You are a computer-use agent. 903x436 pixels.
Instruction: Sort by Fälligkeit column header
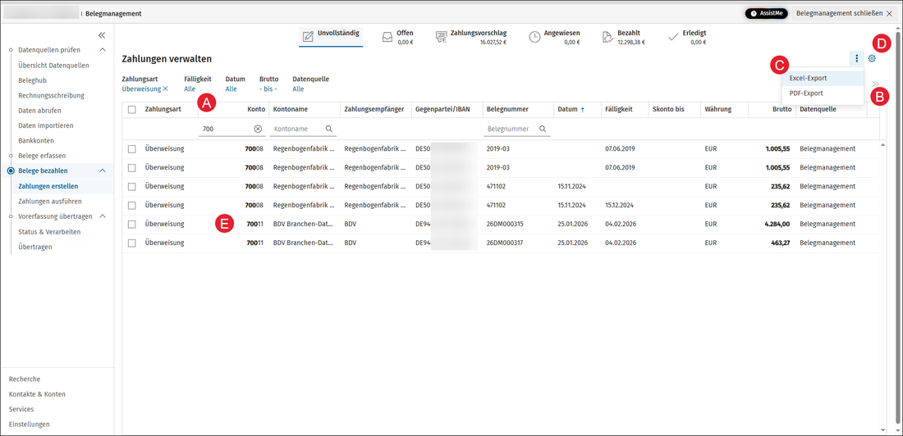[x=618, y=109]
